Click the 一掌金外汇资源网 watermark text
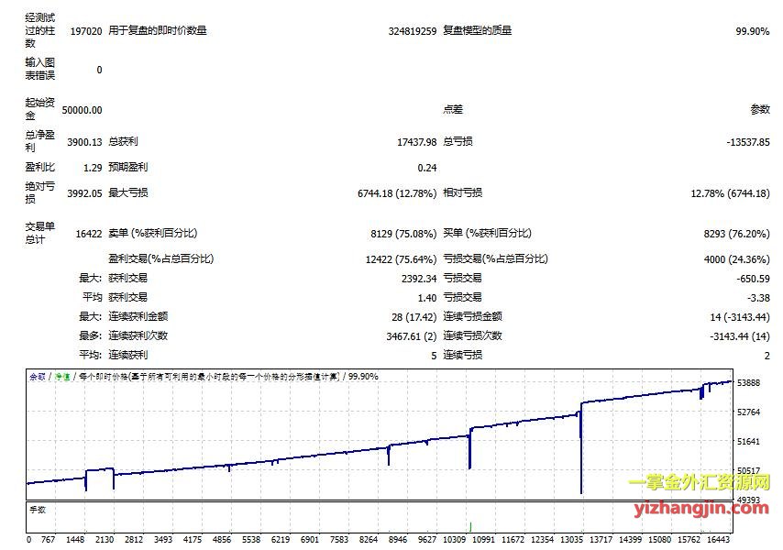Screen dimensions: 783x550 tap(699, 484)
